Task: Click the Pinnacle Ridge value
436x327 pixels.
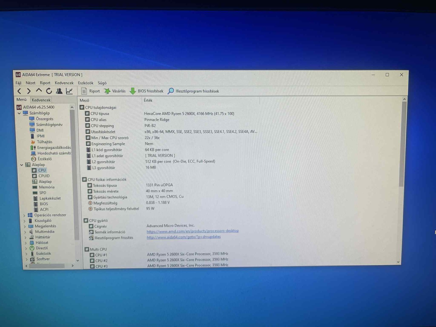Action: click(157, 120)
